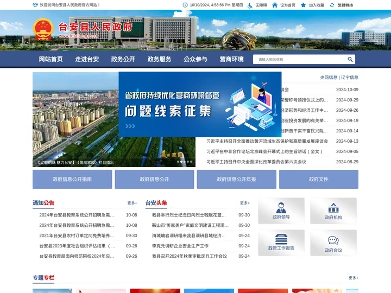Open the 问题线索征集 popup banner
Viewport: 391px width, 293px height.
(x=200, y=104)
